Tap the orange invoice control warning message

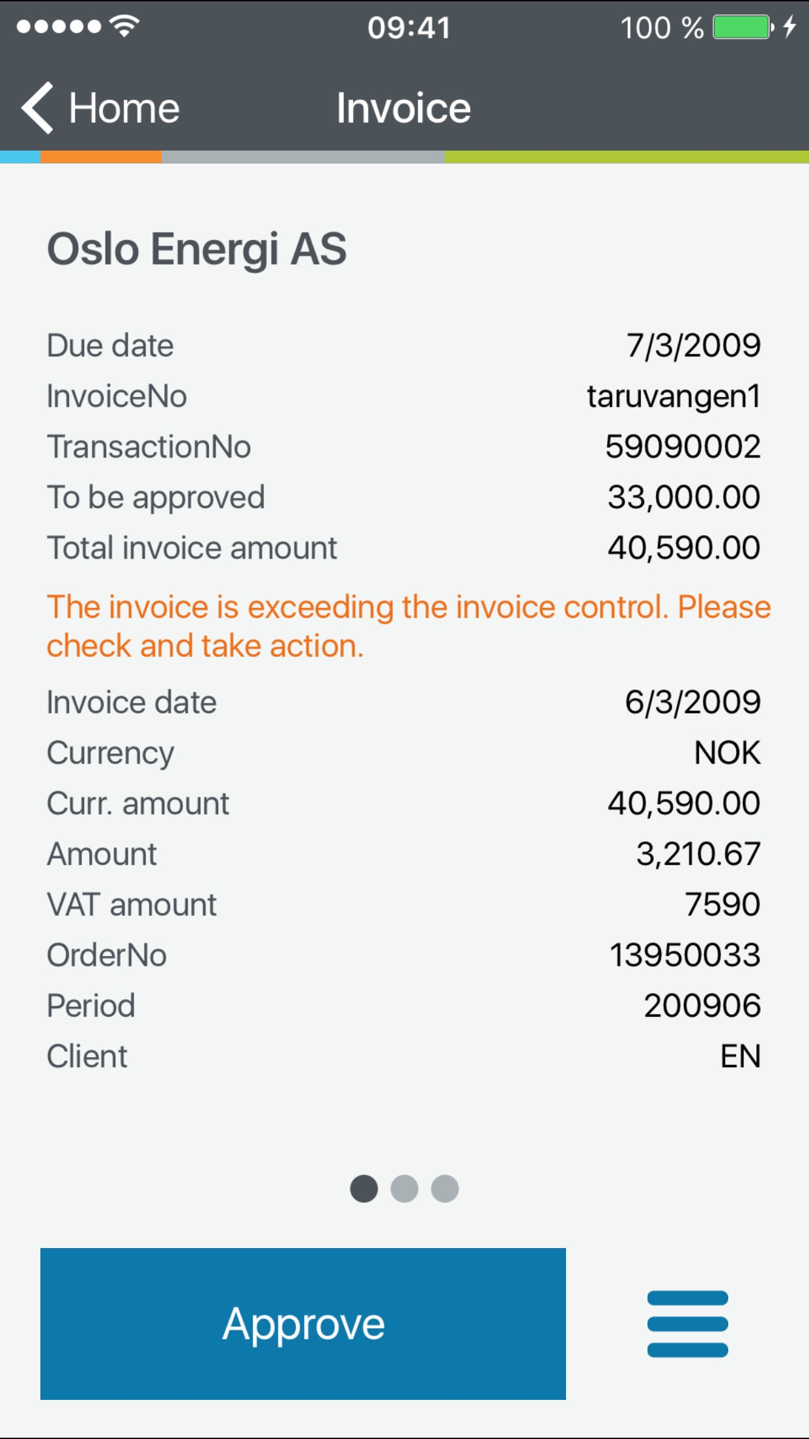point(408,626)
